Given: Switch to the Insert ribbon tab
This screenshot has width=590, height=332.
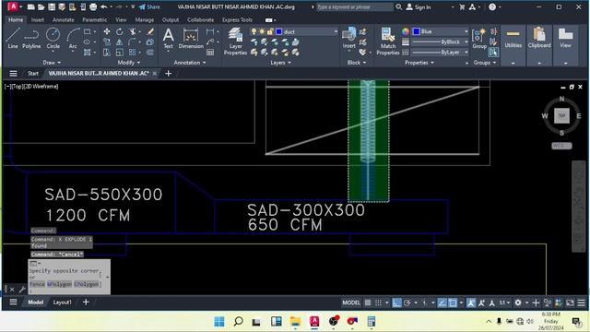Looking at the screenshot, I should point(37,19).
